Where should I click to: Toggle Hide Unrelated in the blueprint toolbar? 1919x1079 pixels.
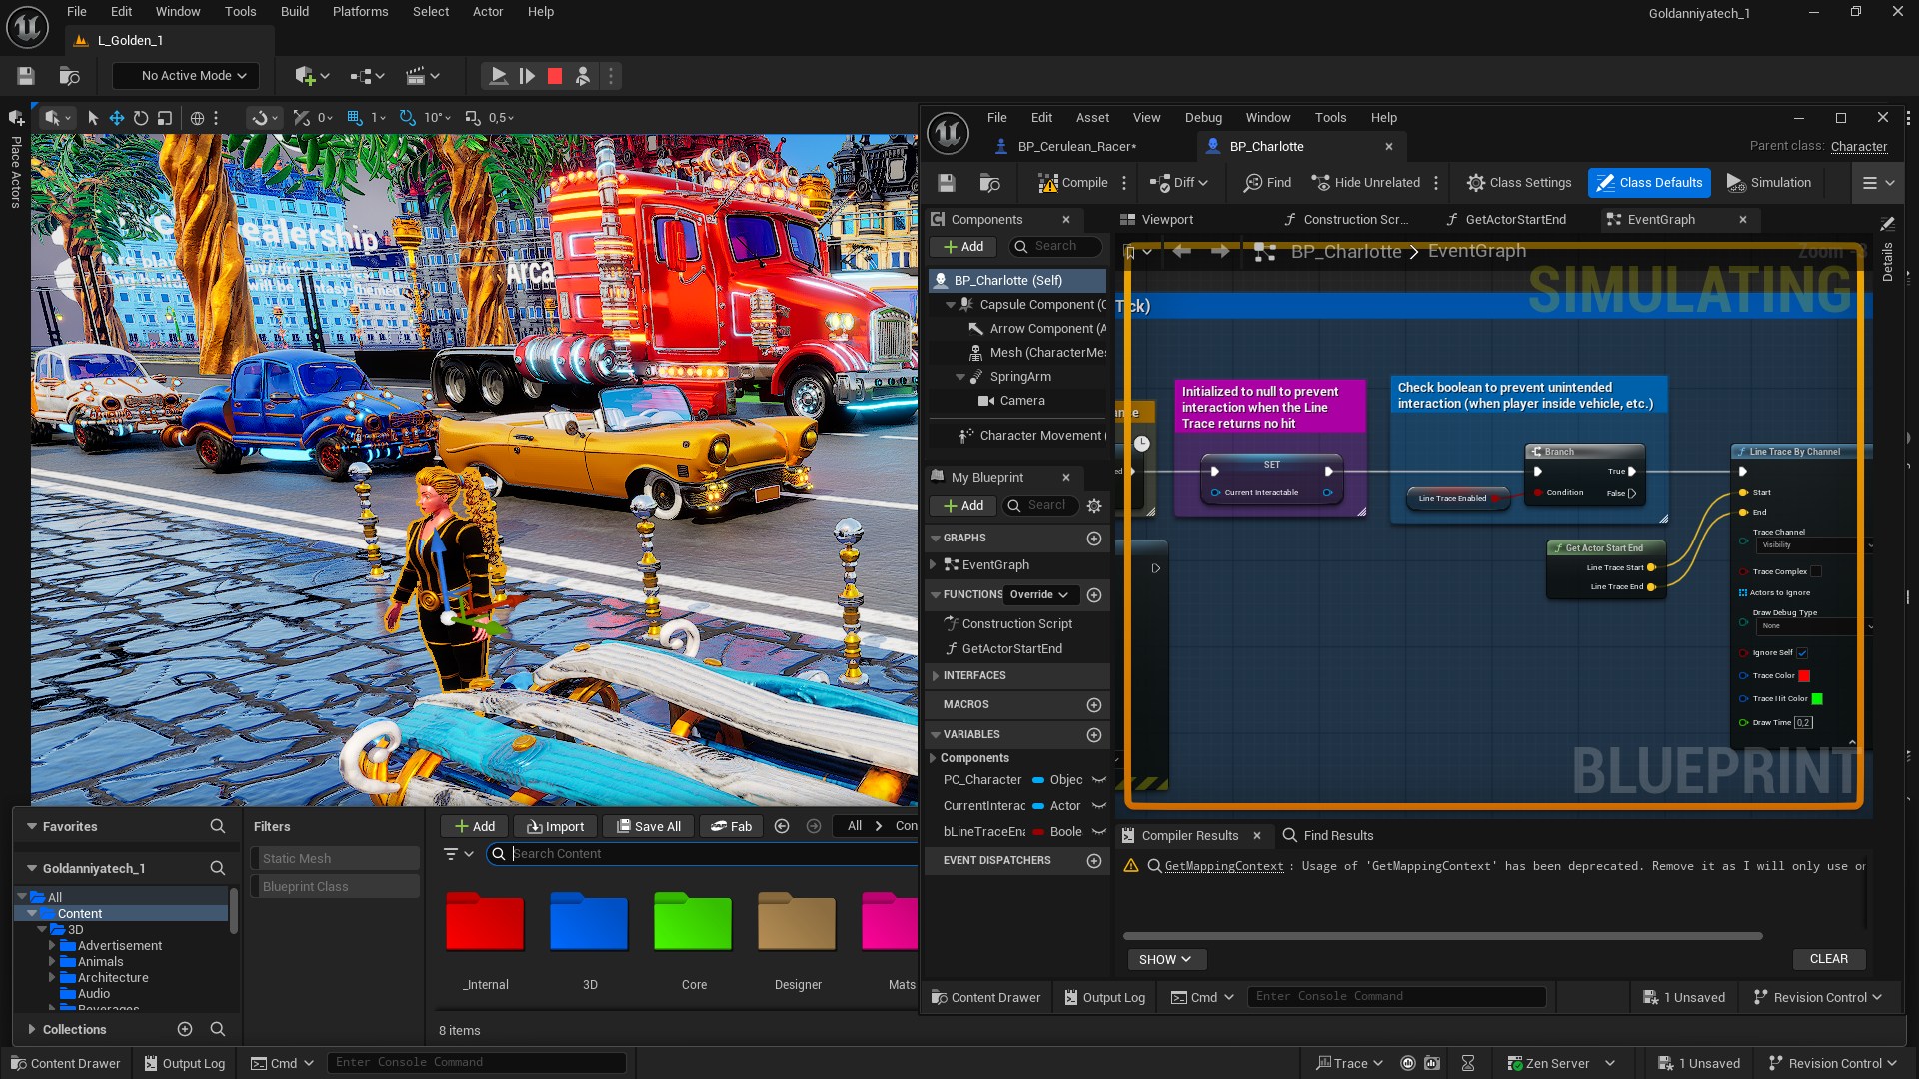1365,182
